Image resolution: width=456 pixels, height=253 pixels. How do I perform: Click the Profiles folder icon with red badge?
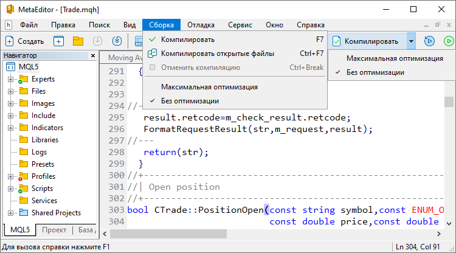(23, 176)
